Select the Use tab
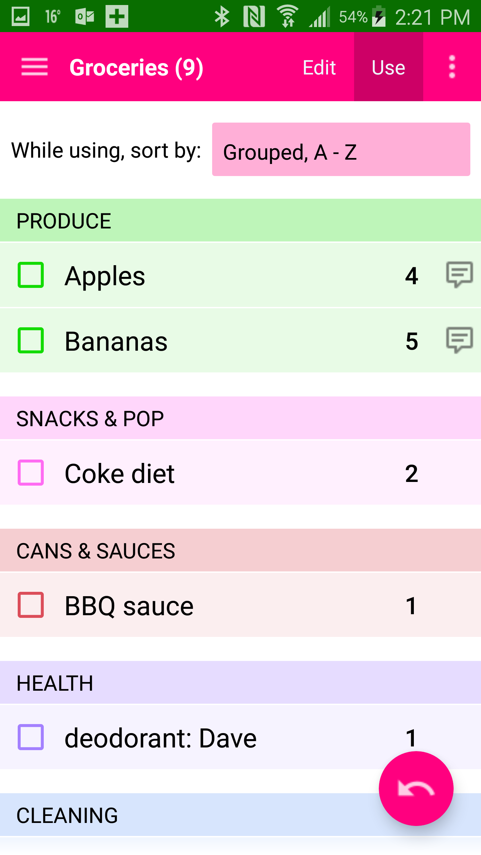The height and width of the screenshot is (855, 481). (388, 67)
